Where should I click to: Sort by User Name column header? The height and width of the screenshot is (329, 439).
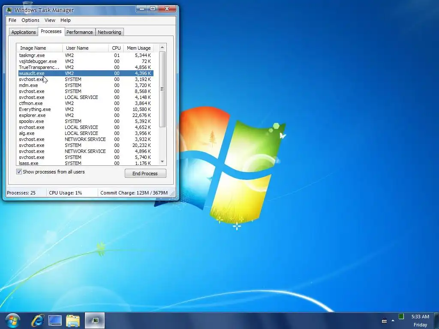85,48
